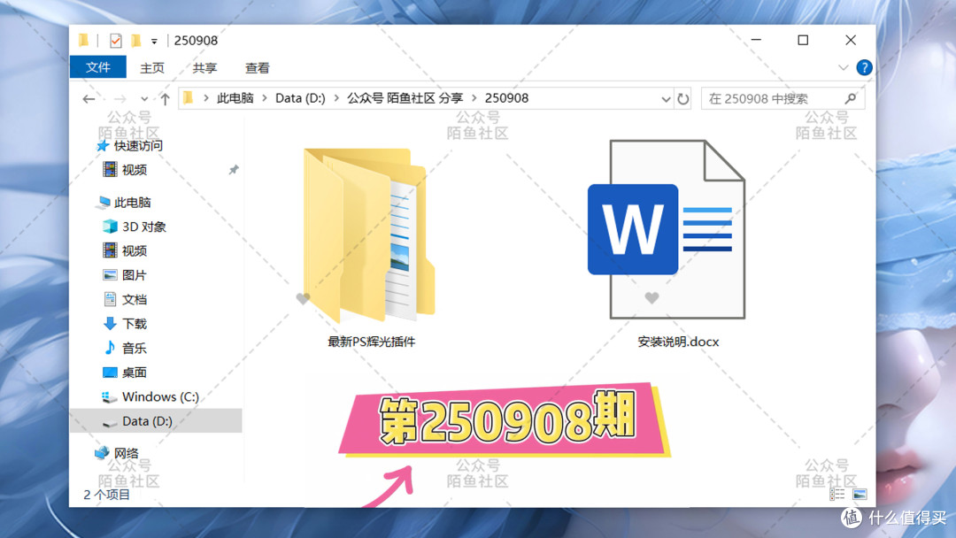Expand breadcrumb arrow after Data (D:)
956x538 pixels.
[336, 98]
